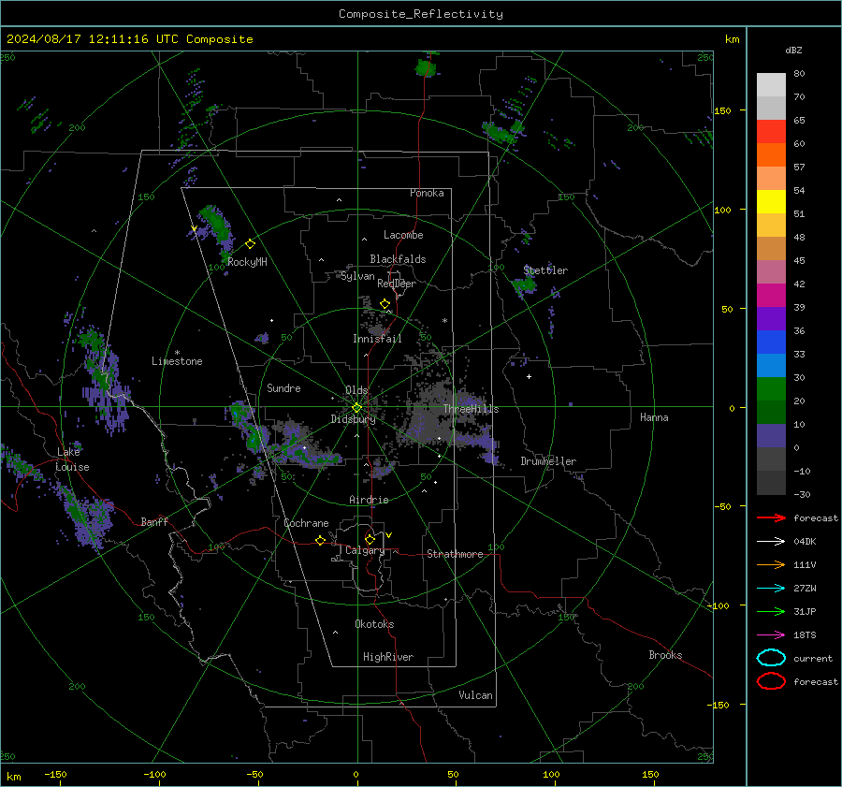Click the current label in legend
This screenshot has width=842, height=787.
813,658
